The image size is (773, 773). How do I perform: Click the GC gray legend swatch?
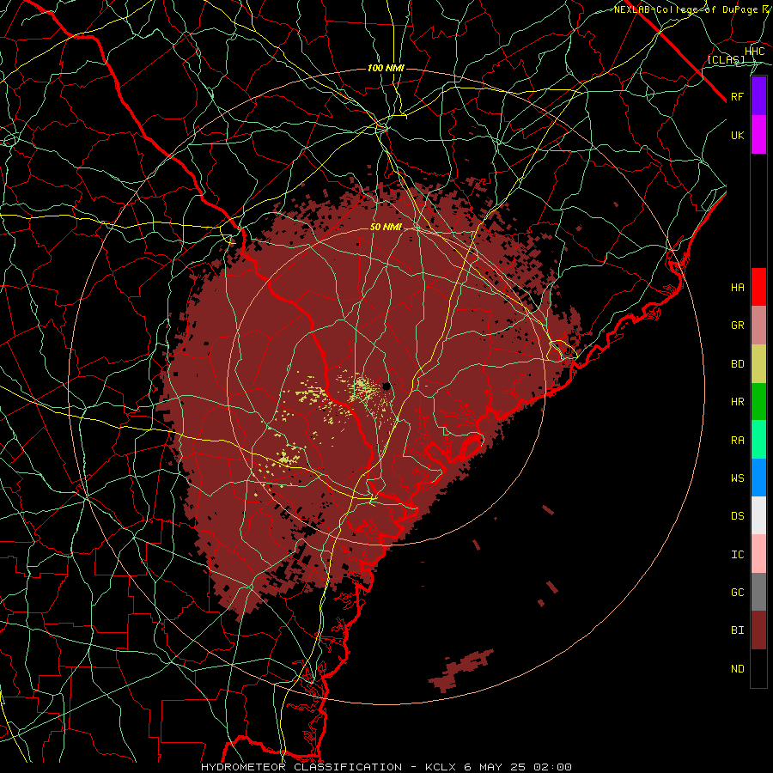point(758,592)
